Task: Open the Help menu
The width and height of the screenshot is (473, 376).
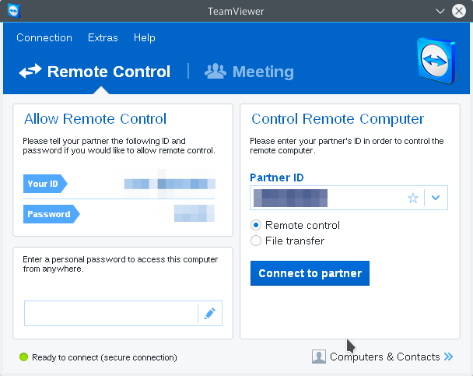Action: pos(144,37)
